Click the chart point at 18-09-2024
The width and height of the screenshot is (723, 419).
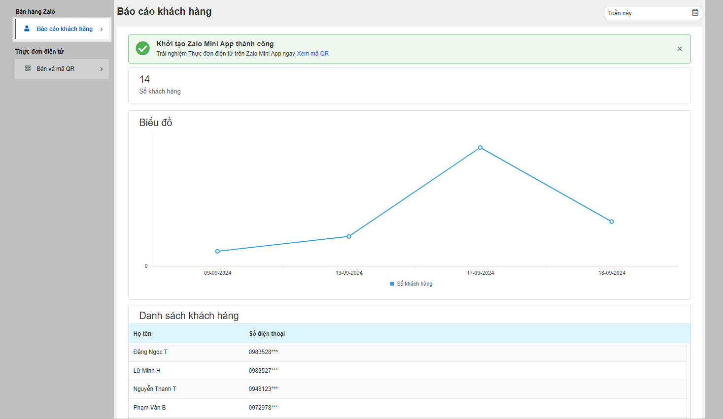point(612,222)
